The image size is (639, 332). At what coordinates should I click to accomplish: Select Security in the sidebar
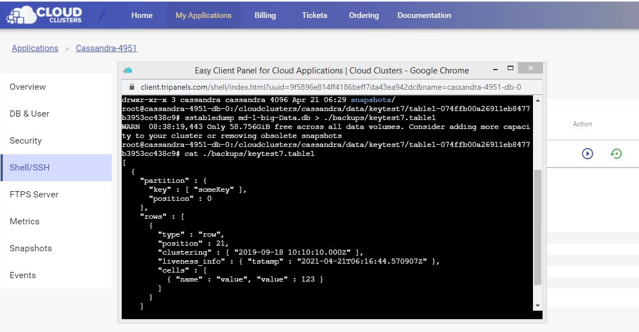pos(56,141)
